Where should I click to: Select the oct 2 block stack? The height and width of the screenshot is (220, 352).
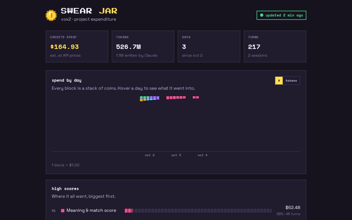(x=150, y=99)
